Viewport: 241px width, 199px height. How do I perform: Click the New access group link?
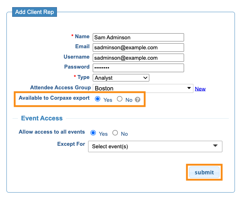(200, 89)
